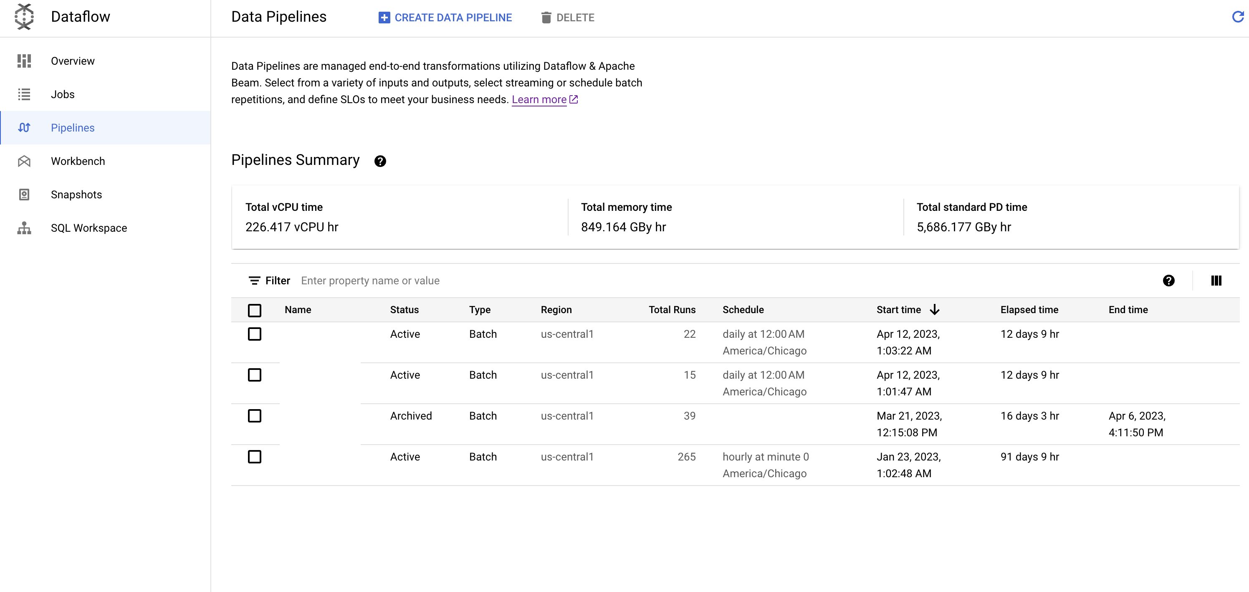
Task: Click the SQL Workspace hierarchy icon
Action: pos(24,228)
